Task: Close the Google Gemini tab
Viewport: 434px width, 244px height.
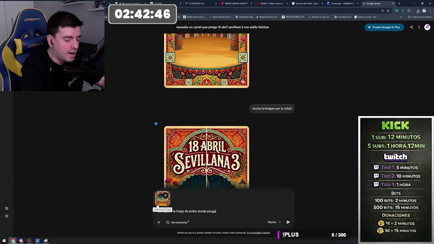Action: point(393,3)
